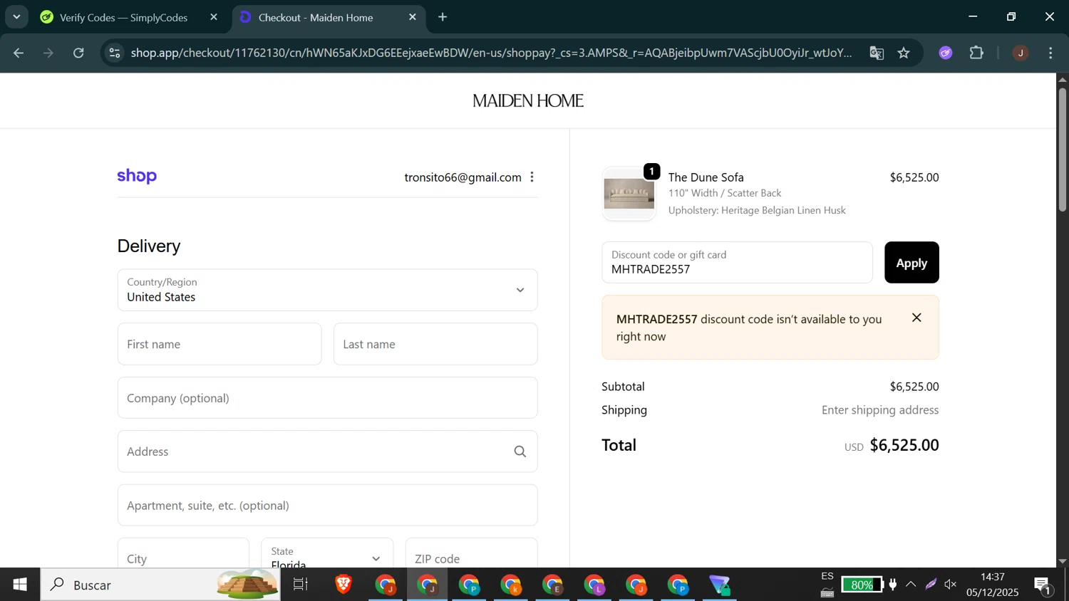
Task: Open the Windows Start menu
Action: [20, 585]
